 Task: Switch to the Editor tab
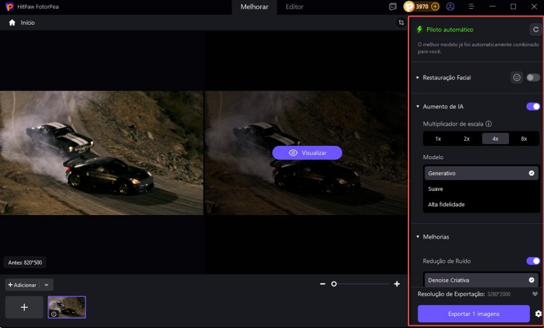(295, 7)
